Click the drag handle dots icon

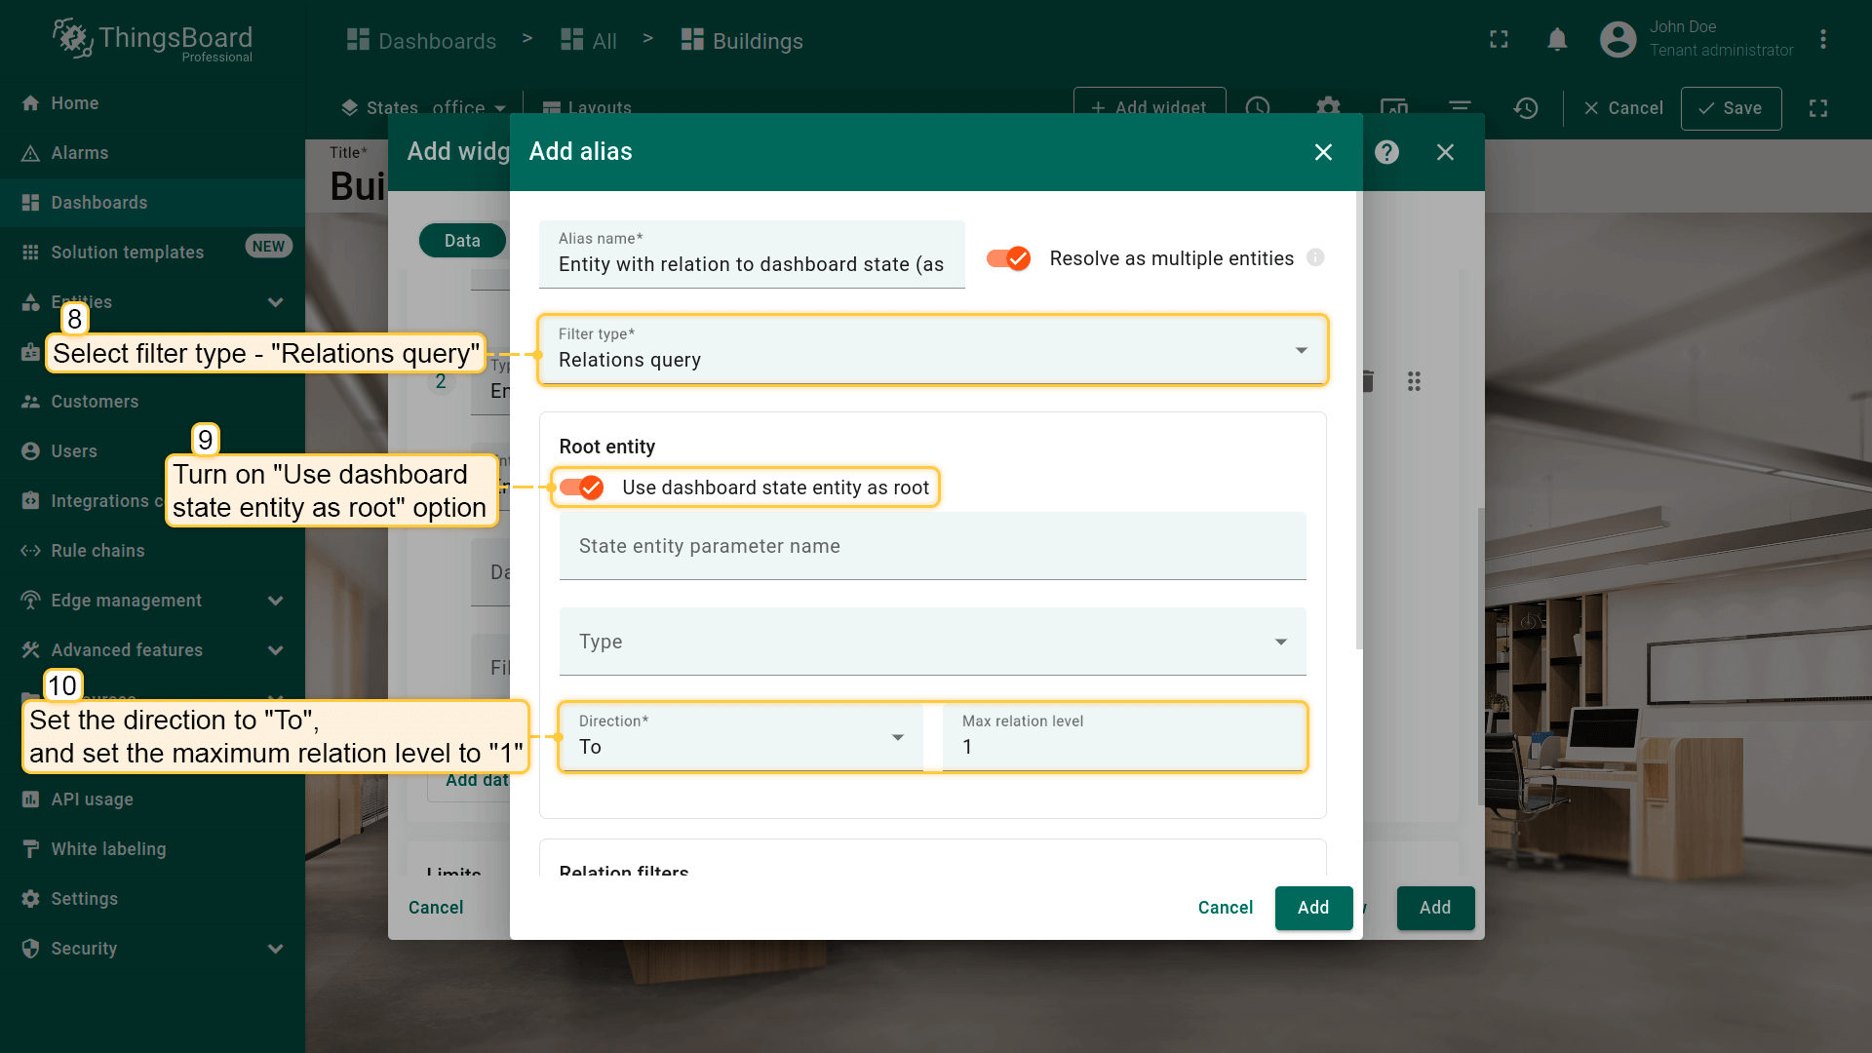1414,381
